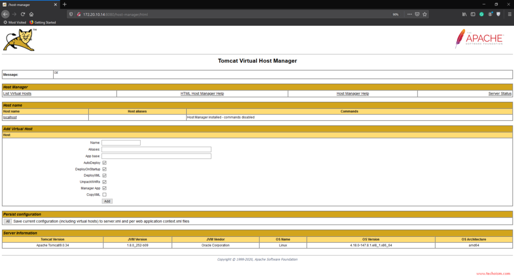Click the Add virtual host button
The width and height of the screenshot is (514, 278).
pos(107,201)
